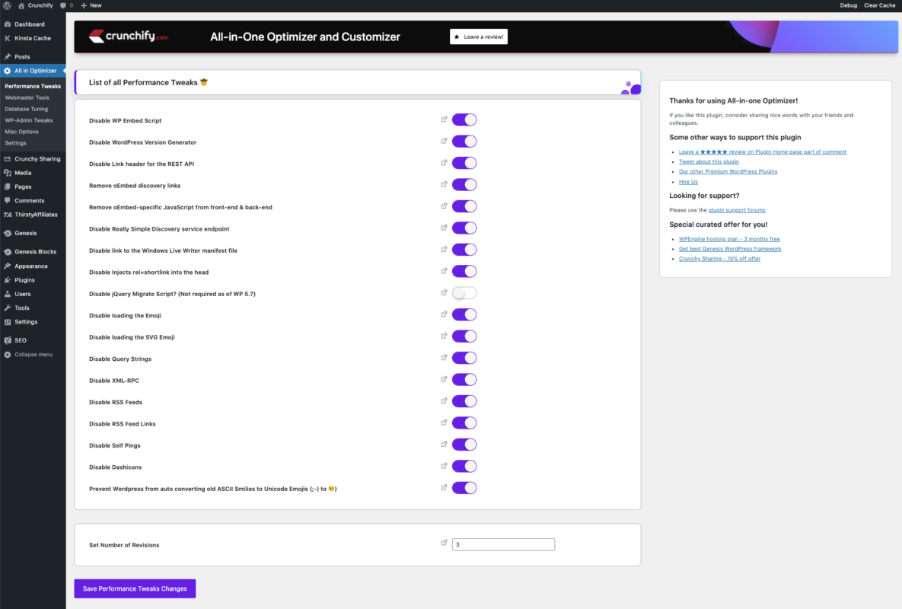Click Clear Cache in admin bar
Image resolution: width=902 pixels, height=609 pixels.
[x=879, y=5]
